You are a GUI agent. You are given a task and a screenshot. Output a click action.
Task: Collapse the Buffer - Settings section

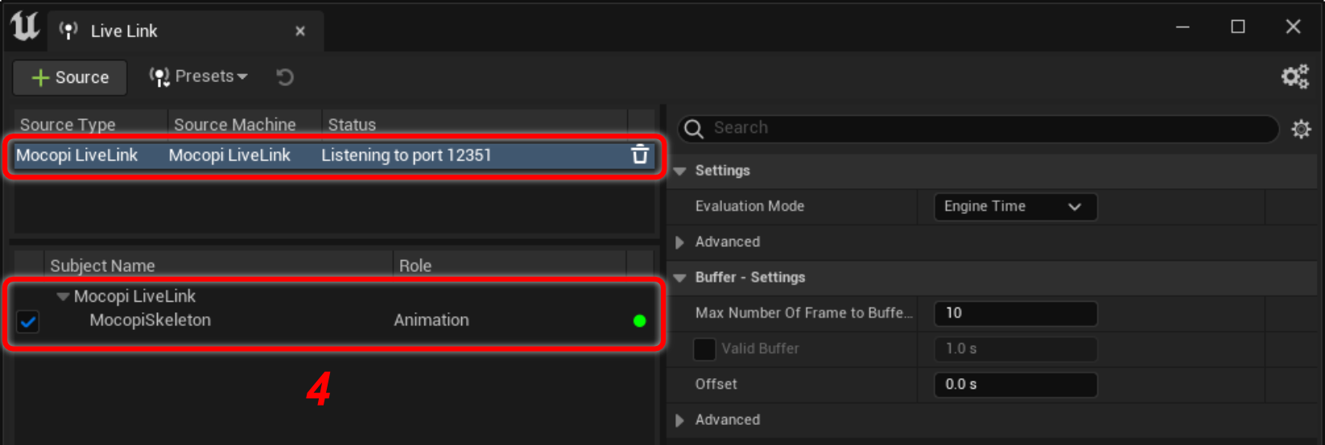(x=680, y=278)
